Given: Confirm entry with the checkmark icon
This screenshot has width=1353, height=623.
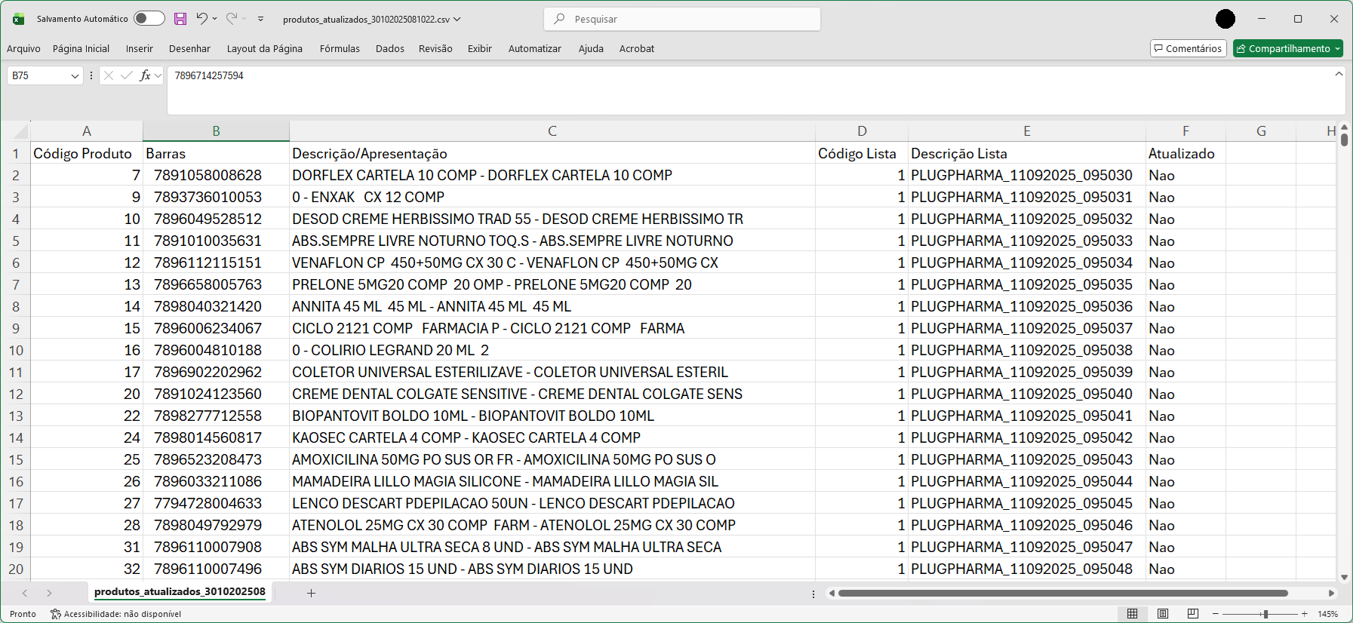Looking at the screenshot, I should click(x=127, y=75).
